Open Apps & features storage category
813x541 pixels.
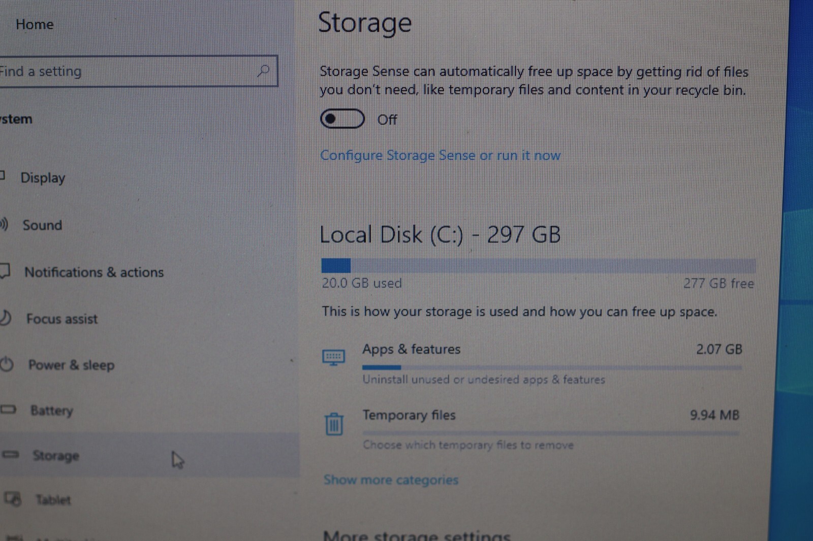coord(532,363)
